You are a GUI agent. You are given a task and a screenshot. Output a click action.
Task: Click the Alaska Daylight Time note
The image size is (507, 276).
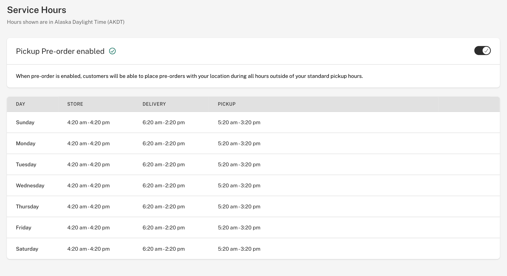coord(66,22)
